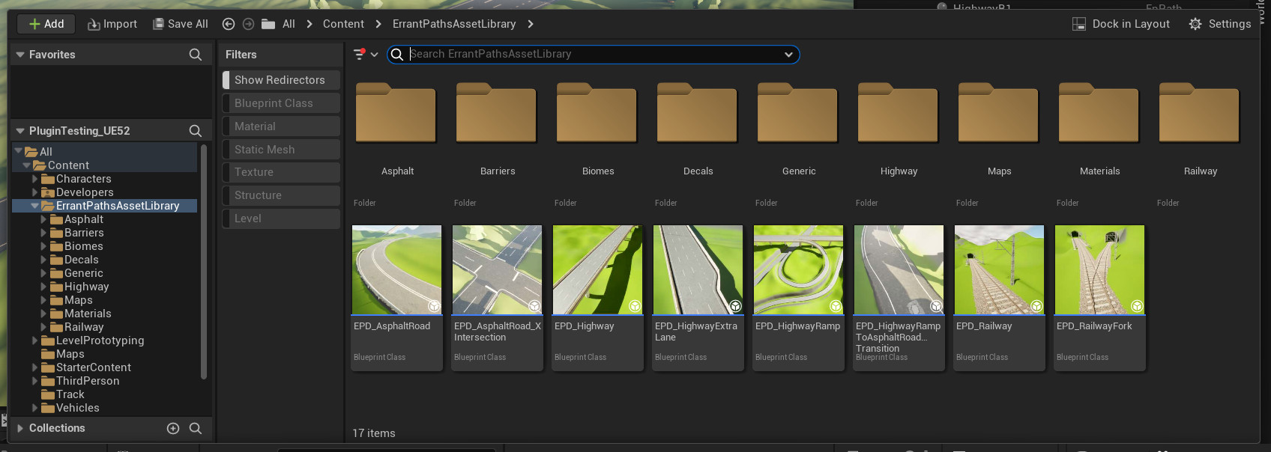The image size is (1271, 452).
Task: Click the history back arrow icon
Action: (x=229, y=24)
